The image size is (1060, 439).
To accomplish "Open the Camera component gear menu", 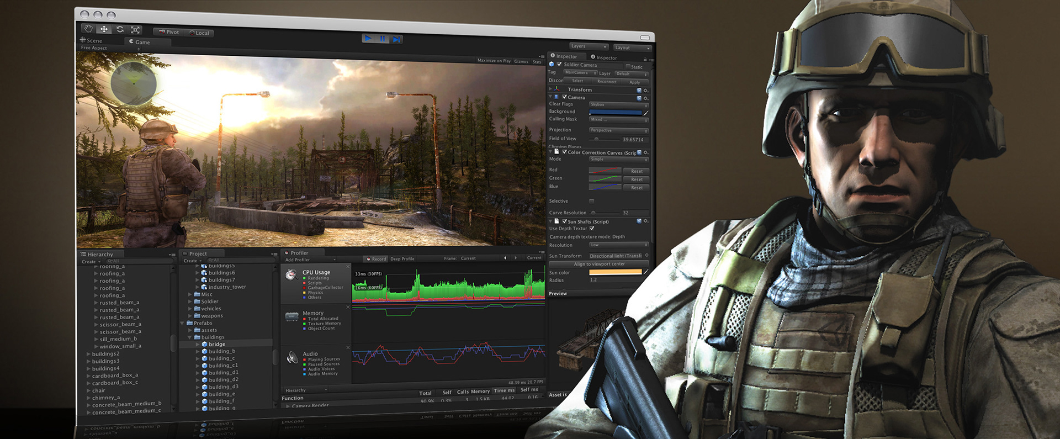I will click(646, 98).
